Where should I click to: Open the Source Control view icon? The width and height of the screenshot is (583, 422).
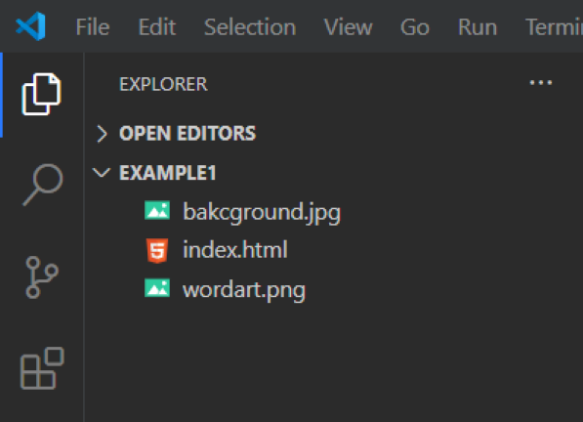click(42, 277)
